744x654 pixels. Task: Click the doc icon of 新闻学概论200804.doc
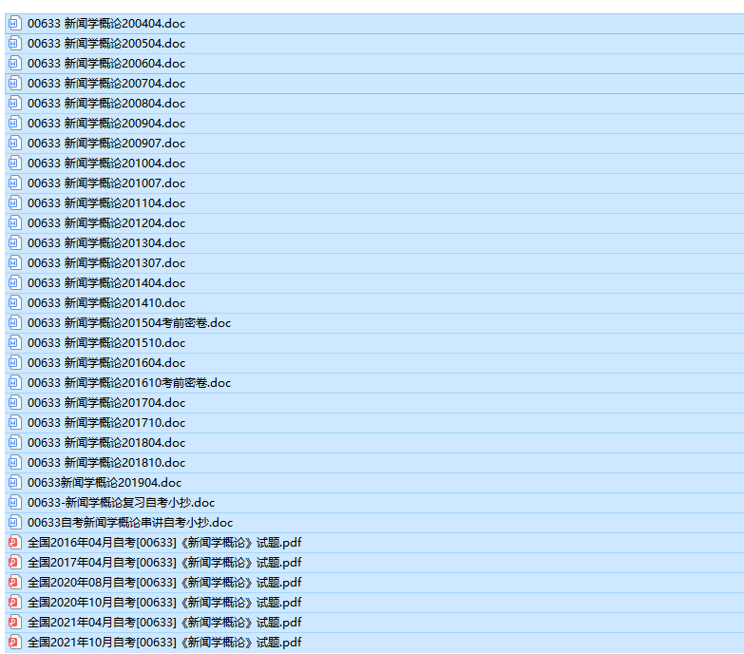click(x=14, y=103)
